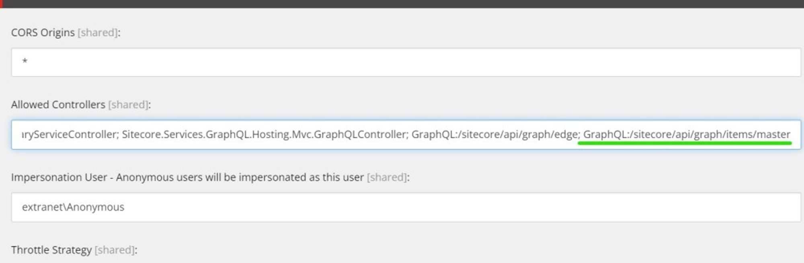The image size is (804, 263).
Task: Click the Allowed Controllers label
Action: pyautogui.click(x=59, y=105)
